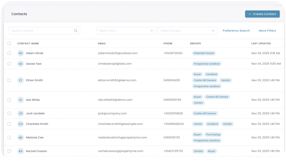This screenshot has width=286, height=161.
Task: Click phone number +61435720313
Action: [173, 53]
